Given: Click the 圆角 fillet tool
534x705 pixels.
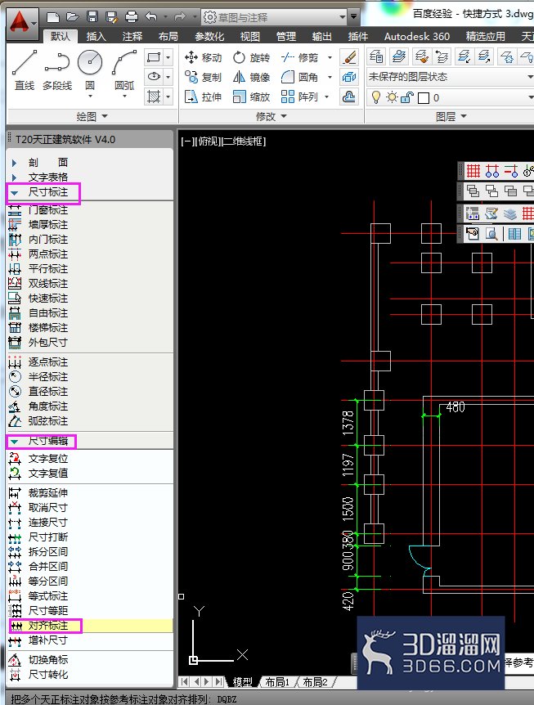Looking at the screenshot, I should [x=300, y=78].
